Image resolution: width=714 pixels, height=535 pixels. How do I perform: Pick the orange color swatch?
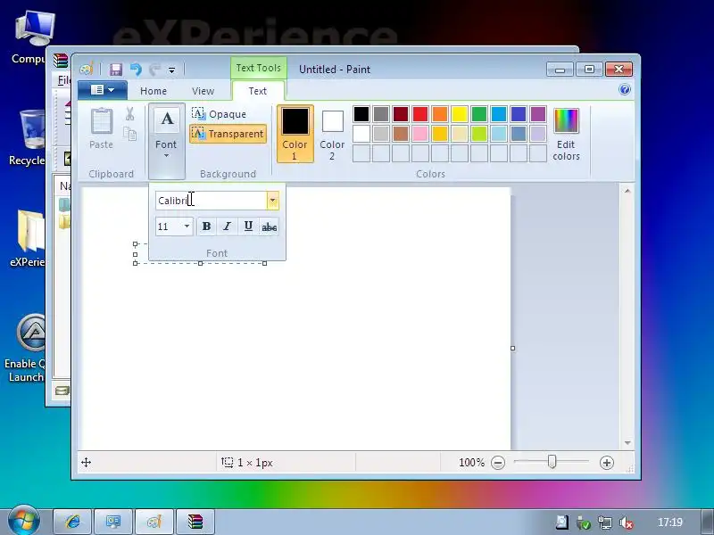point(440,114)
